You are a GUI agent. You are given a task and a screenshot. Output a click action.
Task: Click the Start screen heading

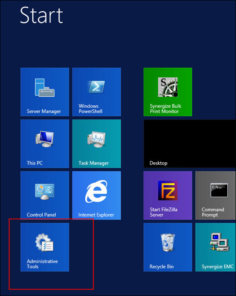[x=41, y=15]
